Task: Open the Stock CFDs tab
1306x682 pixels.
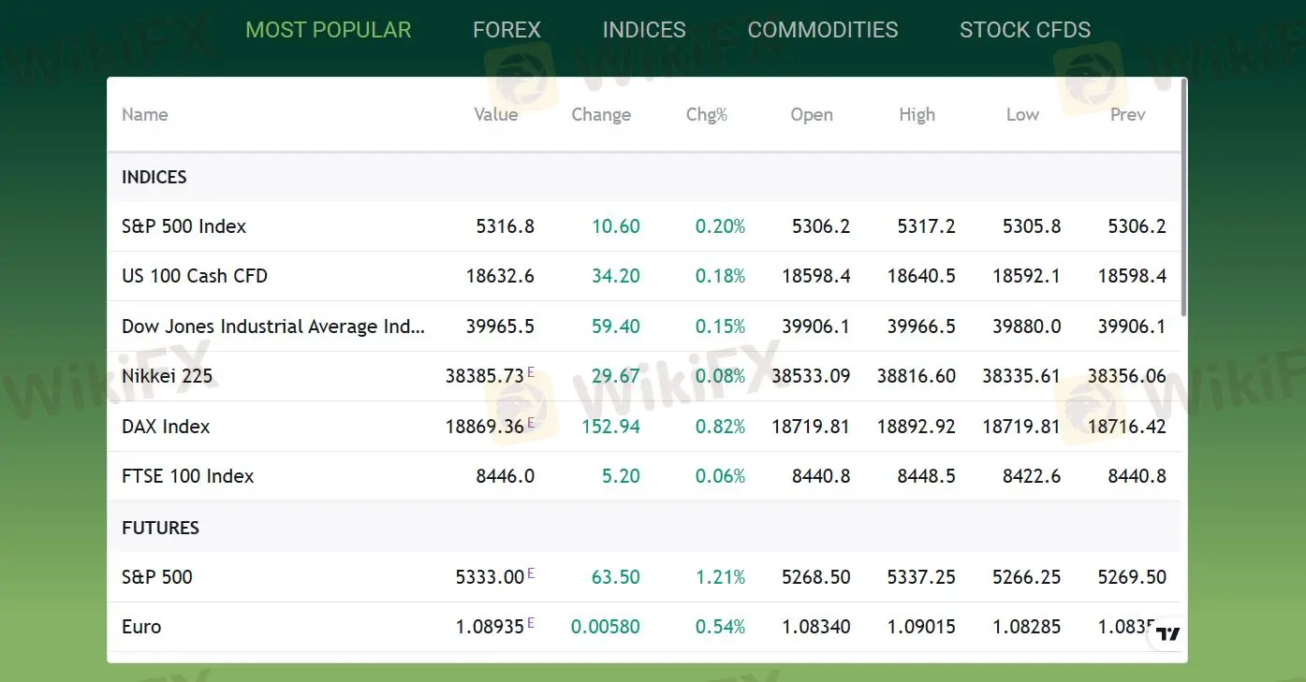Action: 1024,30
